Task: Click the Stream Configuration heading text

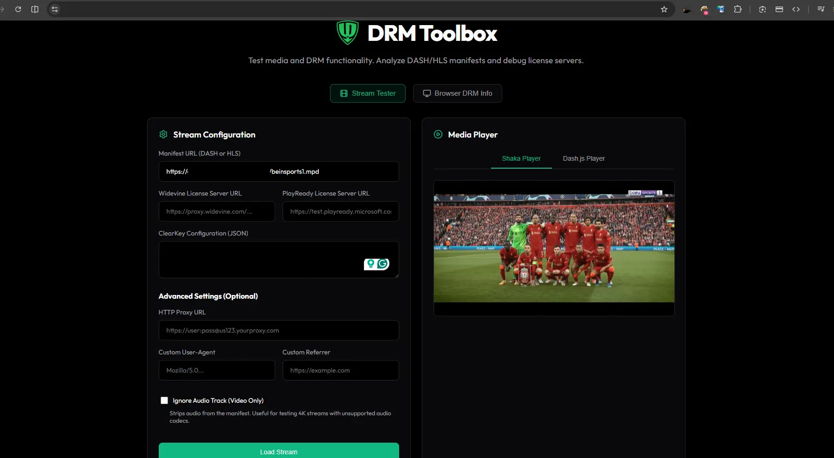Action: point(214,135)
